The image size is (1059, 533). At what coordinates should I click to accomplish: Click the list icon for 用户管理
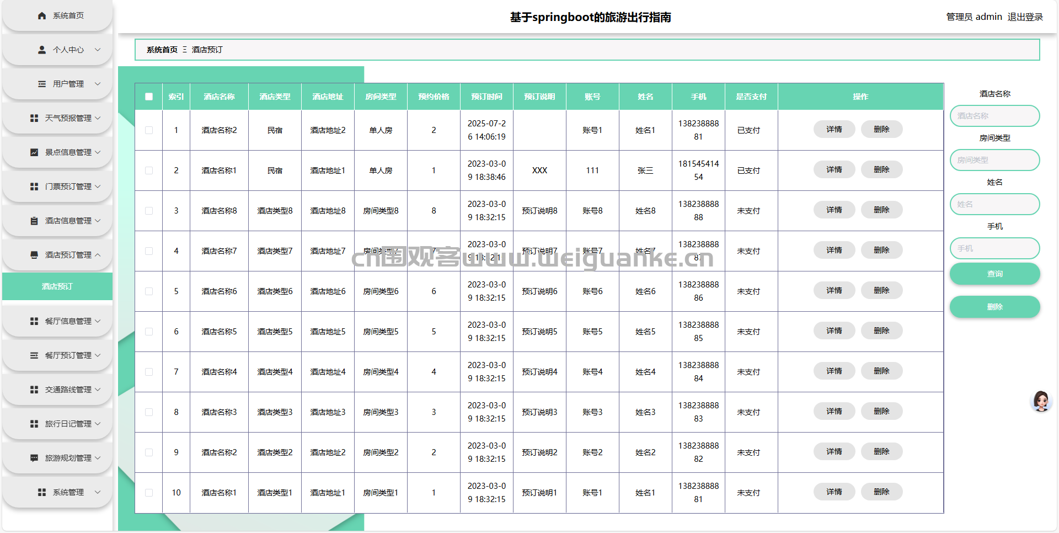coord(42,84)
